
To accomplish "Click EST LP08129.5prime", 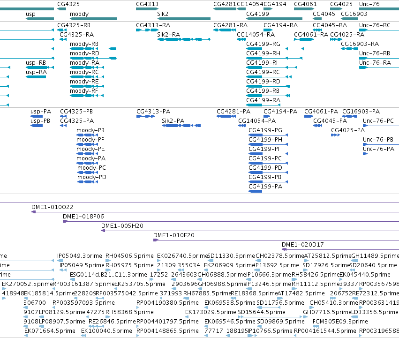I will (x=62, y=312).
